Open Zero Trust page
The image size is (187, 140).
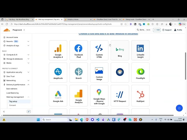tap(11, 76)
